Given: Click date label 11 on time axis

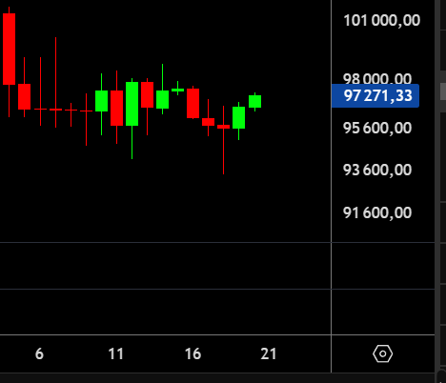Looking at the screenshot, I should coord(115,353).
